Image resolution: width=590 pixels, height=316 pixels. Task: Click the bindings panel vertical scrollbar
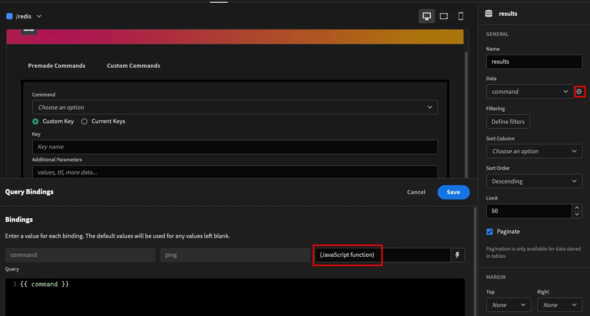475,261
